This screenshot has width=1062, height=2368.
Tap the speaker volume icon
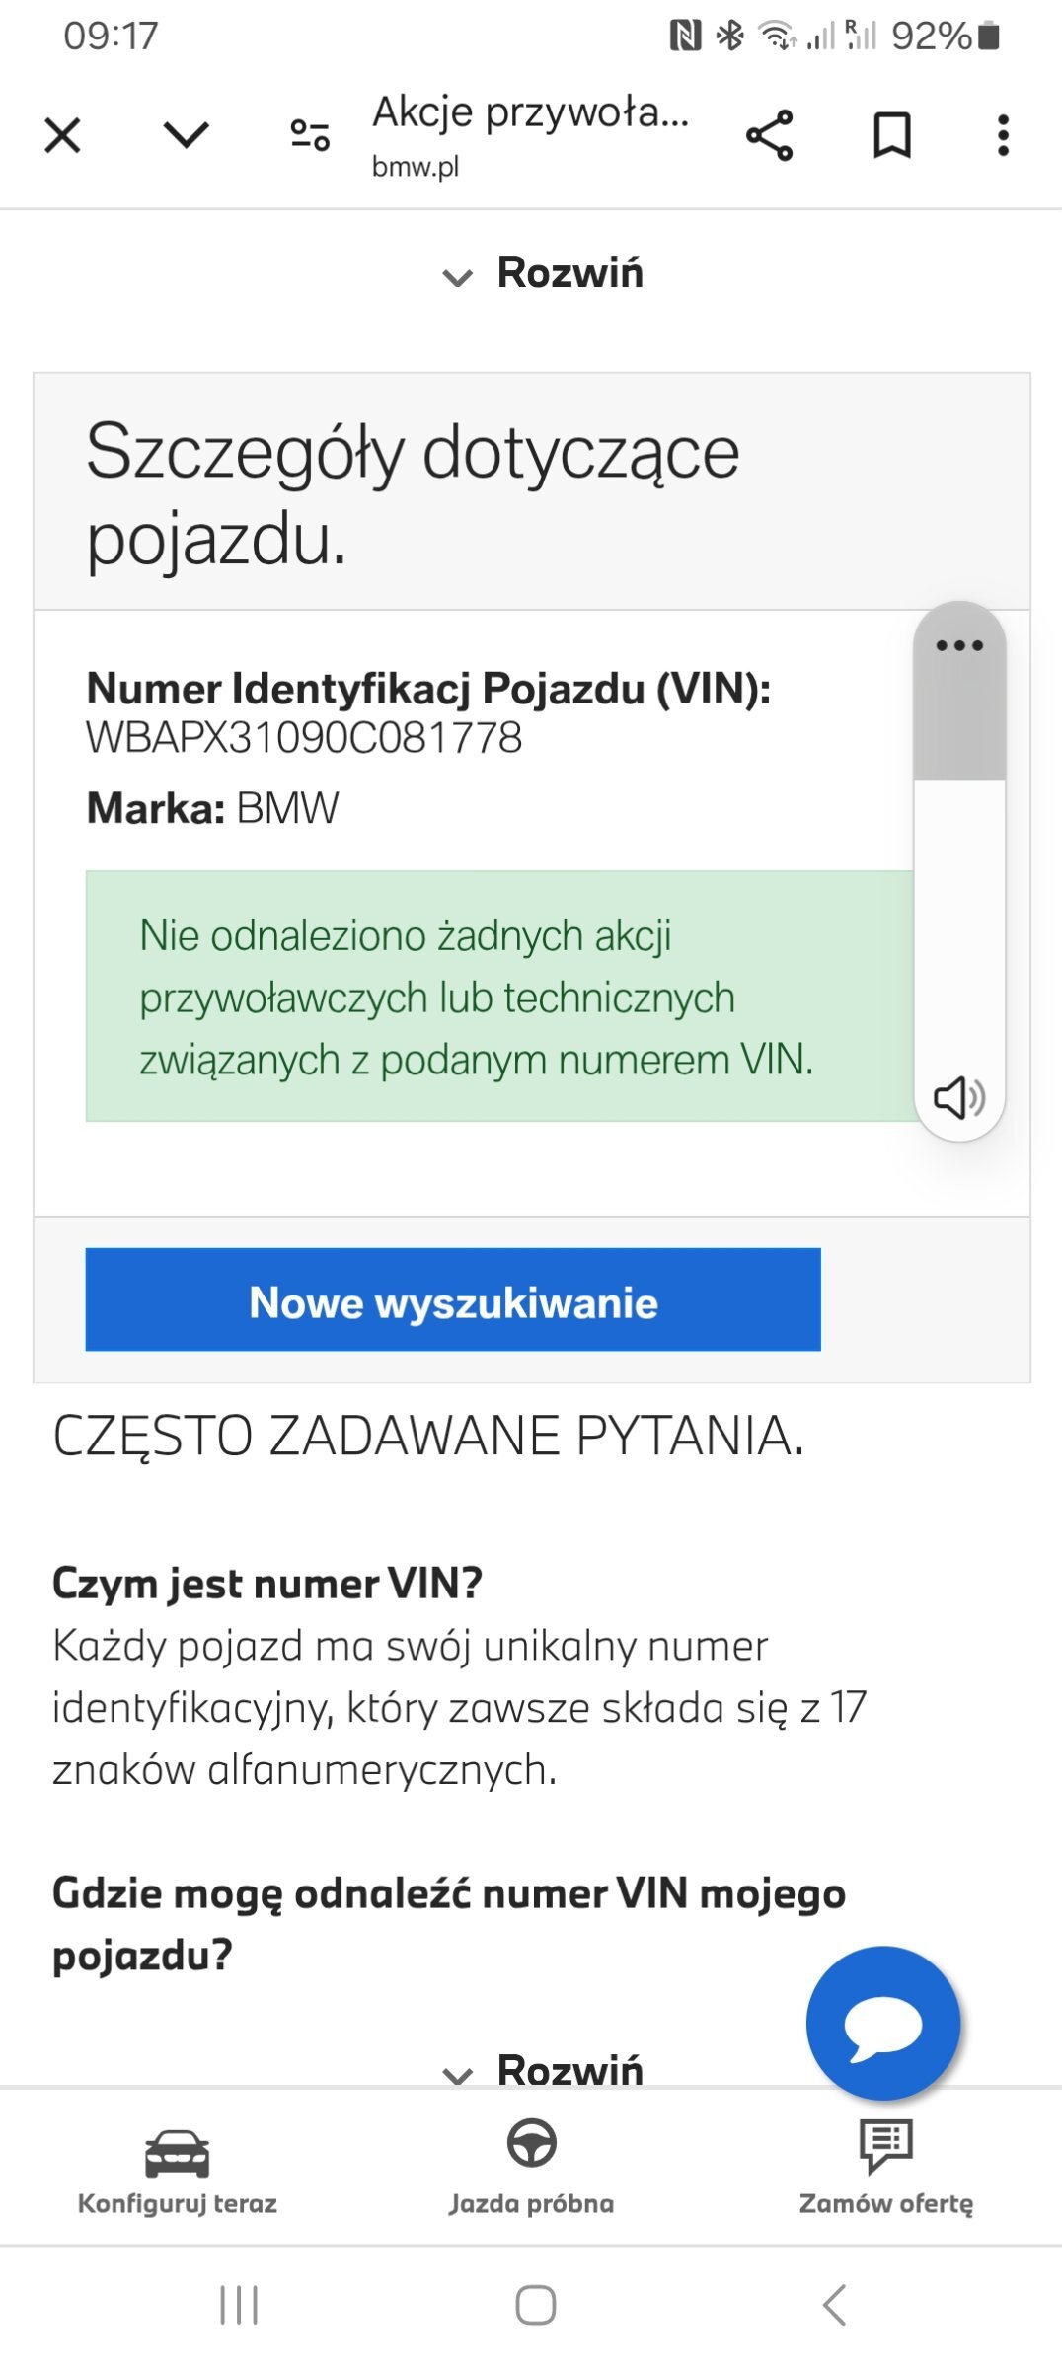point(959,1097)
